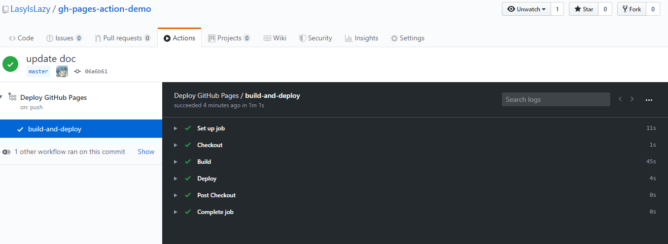Image resolution: width=668 pixels, height=244 pixels.
Task: Go to the Wiki tab
Action: 275,38
